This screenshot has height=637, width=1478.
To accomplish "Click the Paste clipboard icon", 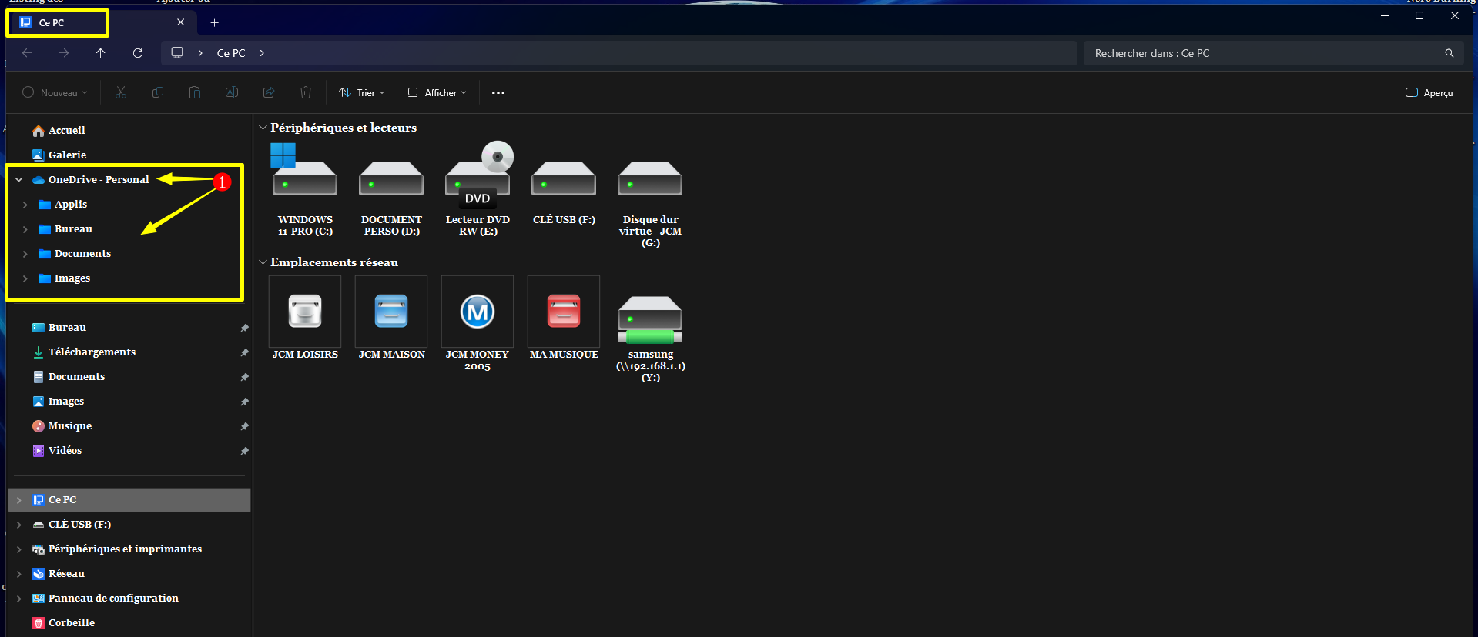I will [x=195, y=92].
